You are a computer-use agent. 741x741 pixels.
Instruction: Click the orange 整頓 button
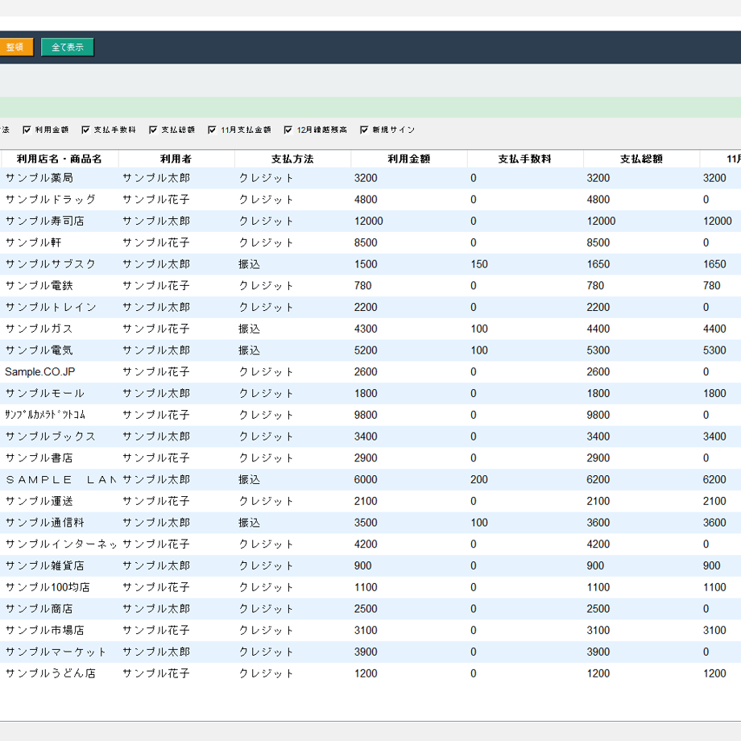point(16,48)
